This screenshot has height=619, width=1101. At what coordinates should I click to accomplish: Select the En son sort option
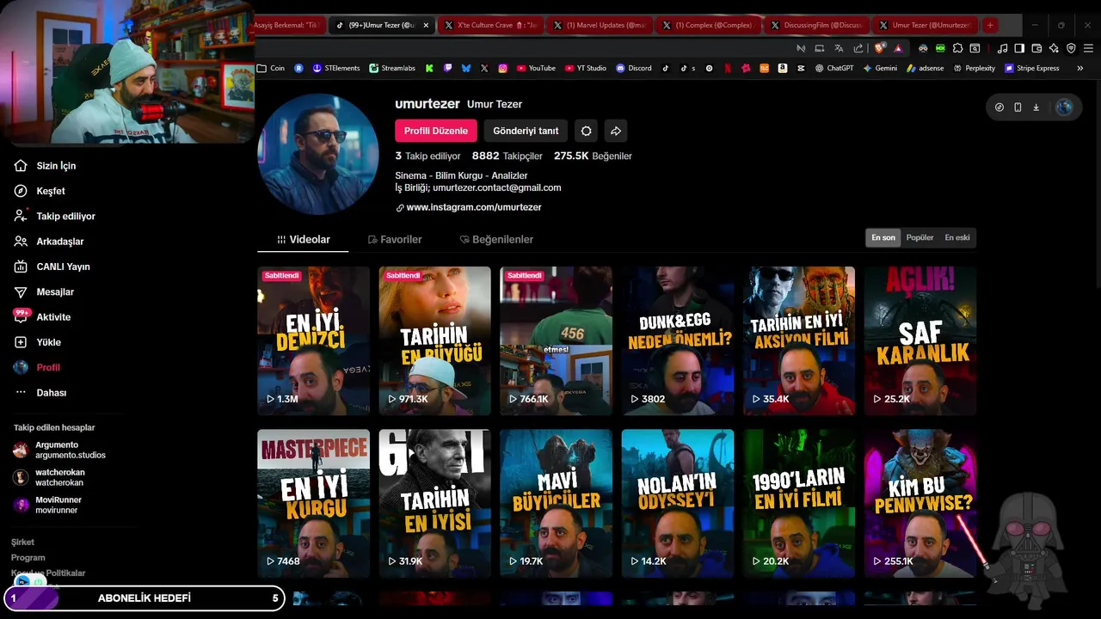[883, 237]
